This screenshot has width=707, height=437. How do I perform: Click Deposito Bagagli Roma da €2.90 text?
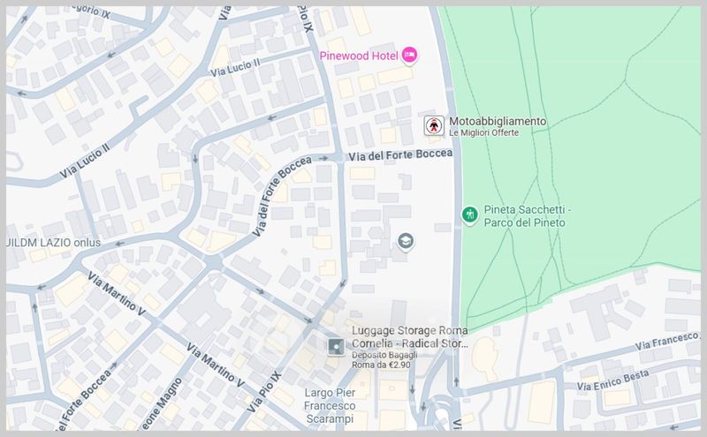tap(384, 360)
